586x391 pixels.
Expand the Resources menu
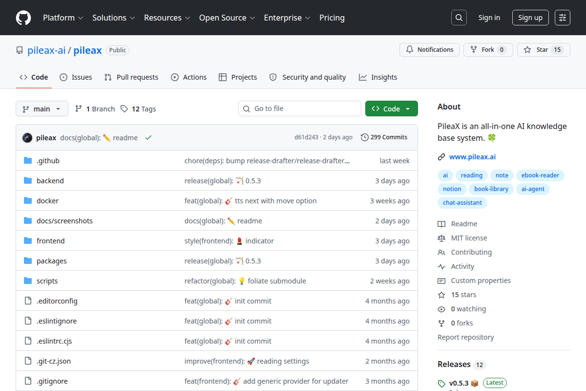pyautogui.click(x=167, y=18)
